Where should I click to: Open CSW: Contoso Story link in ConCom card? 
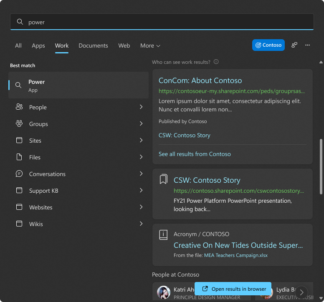184,135
